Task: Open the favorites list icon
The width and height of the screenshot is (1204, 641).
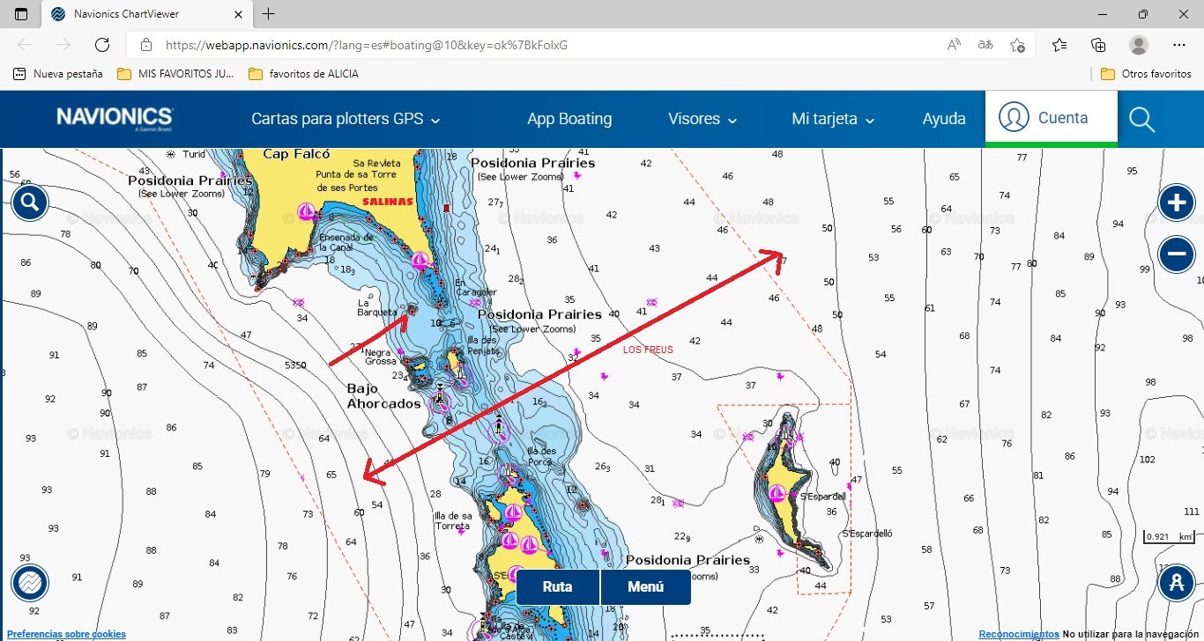Action: pyautogui.click(x=1059, y=45)
